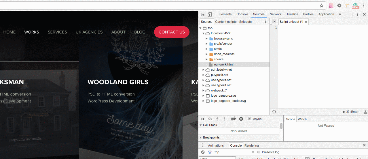Image resolution: width=368 pixels, height=159 pixels.
Task: Select the Watch tab
Action: (302, 119)
